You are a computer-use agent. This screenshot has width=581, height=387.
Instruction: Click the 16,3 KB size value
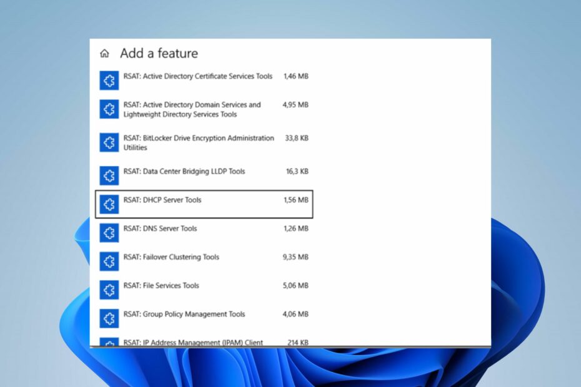[x=297, y=172]
